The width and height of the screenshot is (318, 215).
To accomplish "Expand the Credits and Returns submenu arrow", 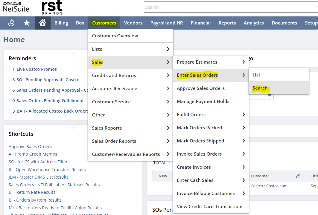I will tap(168, 75).
